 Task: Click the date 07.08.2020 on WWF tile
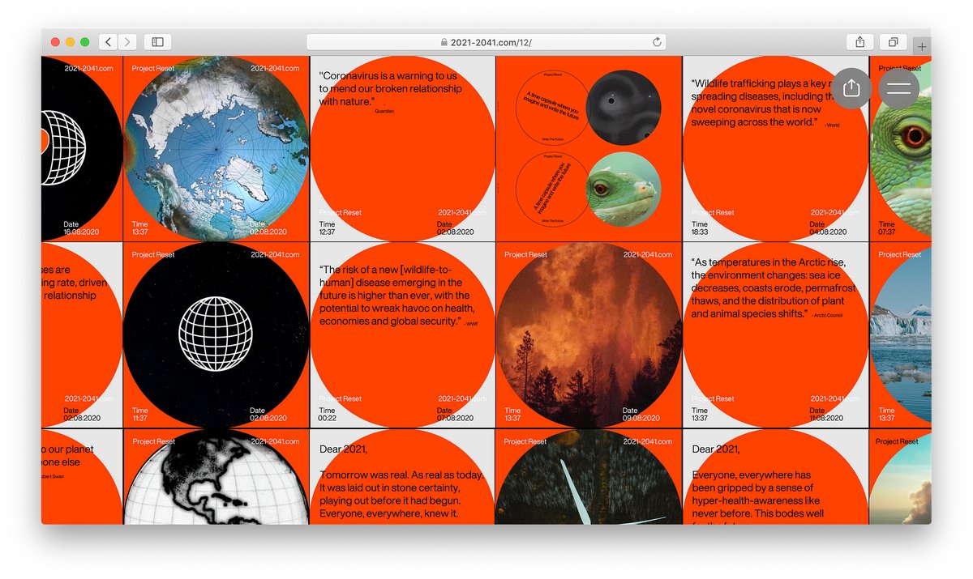[455, 419]
